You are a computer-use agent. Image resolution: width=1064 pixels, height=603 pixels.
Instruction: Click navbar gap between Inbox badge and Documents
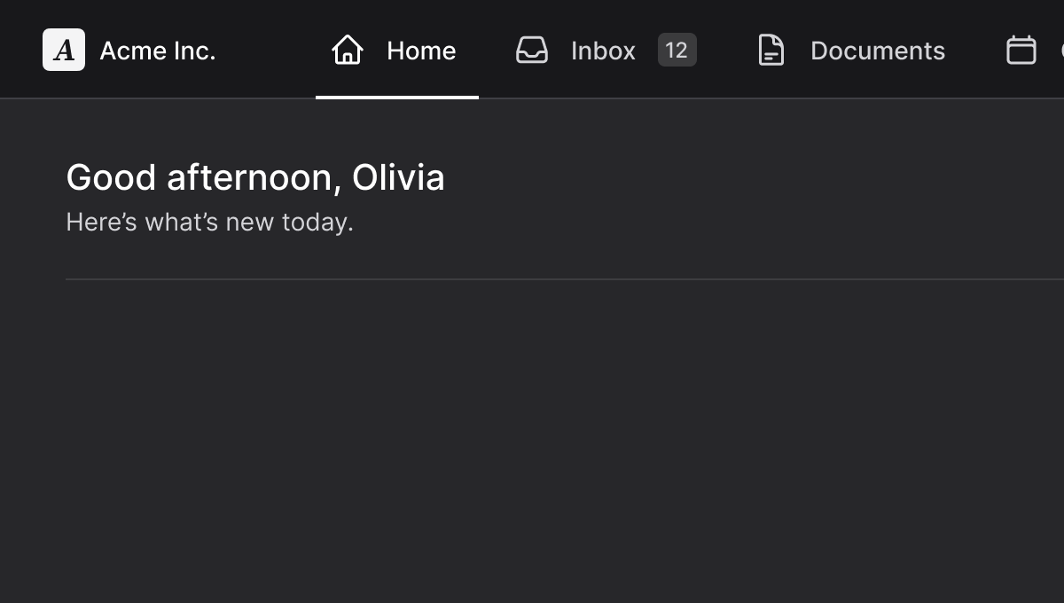[725, 50]
